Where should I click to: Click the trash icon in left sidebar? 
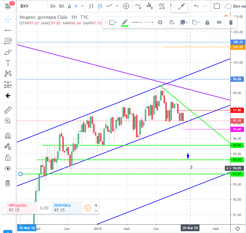point(8,183)
